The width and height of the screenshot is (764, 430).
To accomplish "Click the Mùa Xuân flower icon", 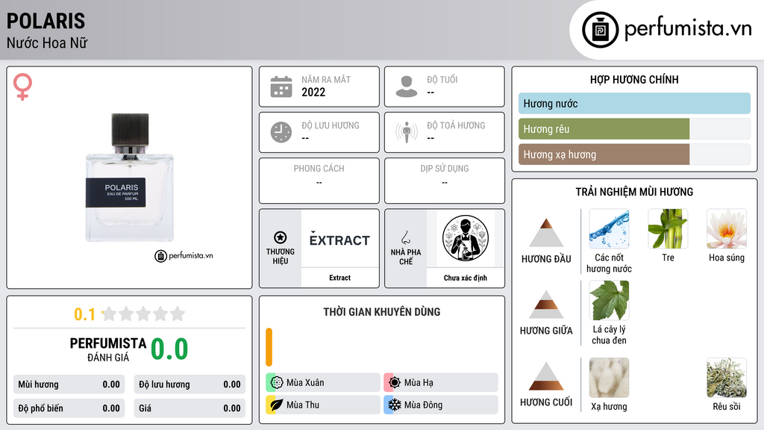I will click(x=277, y=382).
